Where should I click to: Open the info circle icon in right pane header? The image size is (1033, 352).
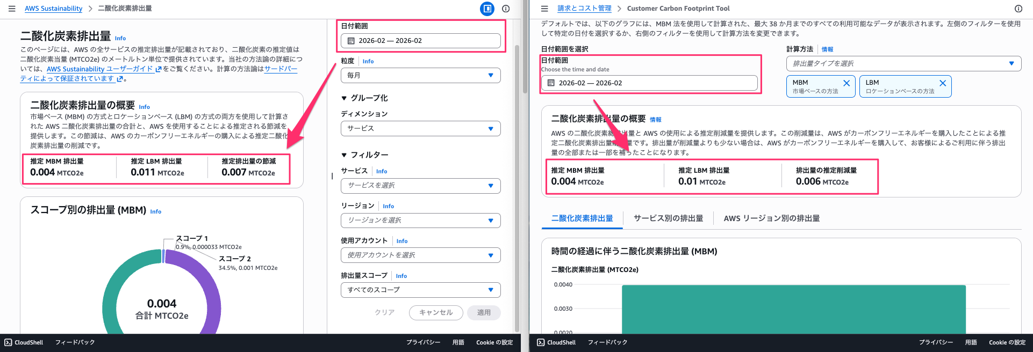[x=1018, y=9]
